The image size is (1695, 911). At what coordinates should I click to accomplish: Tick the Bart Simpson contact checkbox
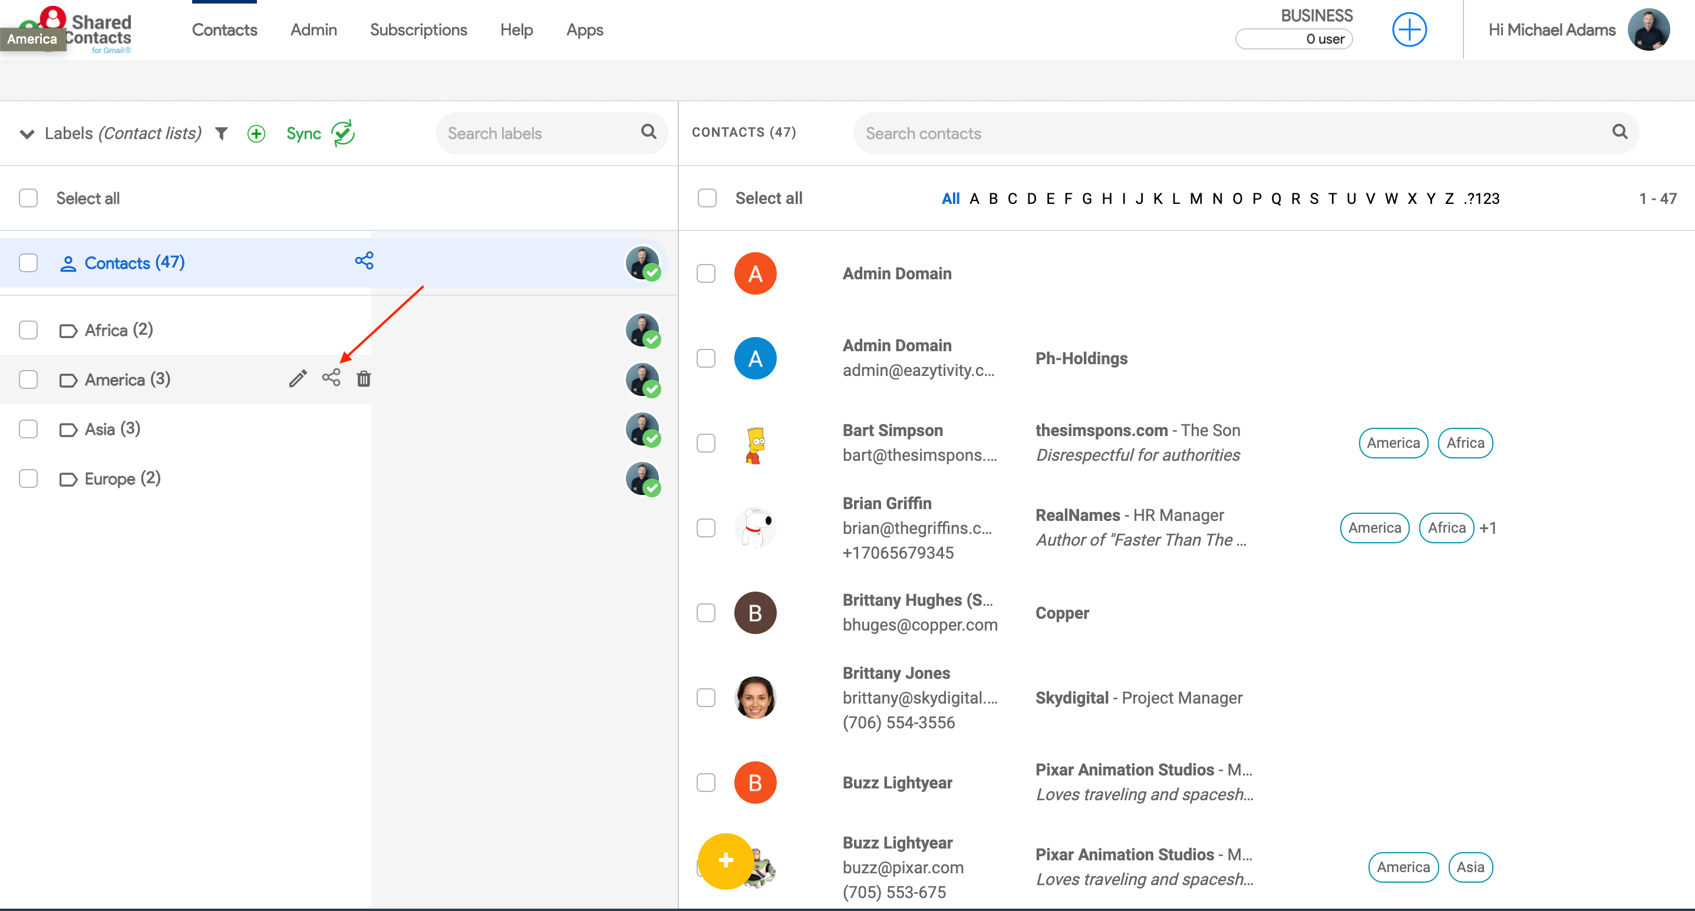(x=706, y=443)
